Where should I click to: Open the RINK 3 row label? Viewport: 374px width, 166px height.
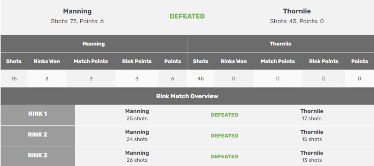click(38, 155)
